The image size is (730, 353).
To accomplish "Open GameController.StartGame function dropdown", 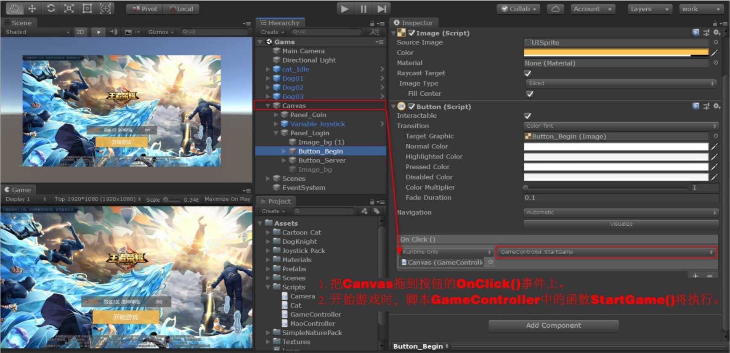I will [605, 252].
